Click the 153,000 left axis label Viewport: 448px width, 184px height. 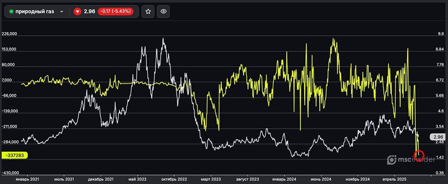9,49
